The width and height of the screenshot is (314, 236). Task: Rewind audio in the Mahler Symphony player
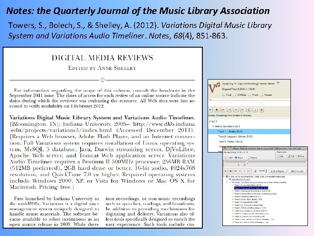(229, 110)
